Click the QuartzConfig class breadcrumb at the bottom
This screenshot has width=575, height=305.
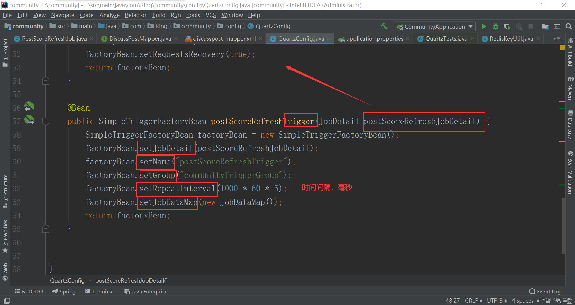67,280
